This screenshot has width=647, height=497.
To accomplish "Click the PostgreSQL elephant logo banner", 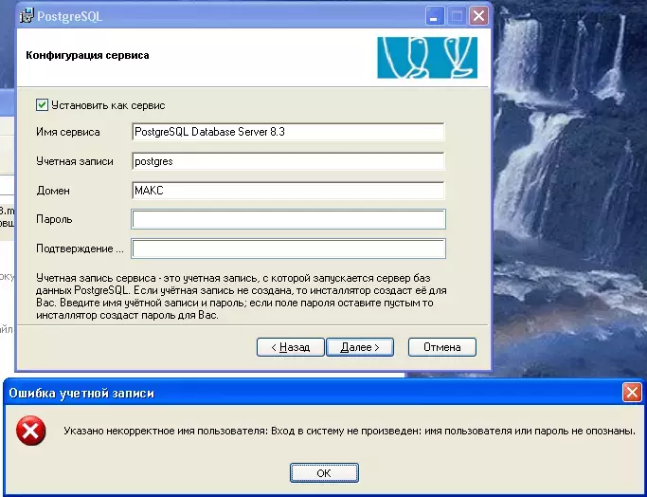I will 427,58.
